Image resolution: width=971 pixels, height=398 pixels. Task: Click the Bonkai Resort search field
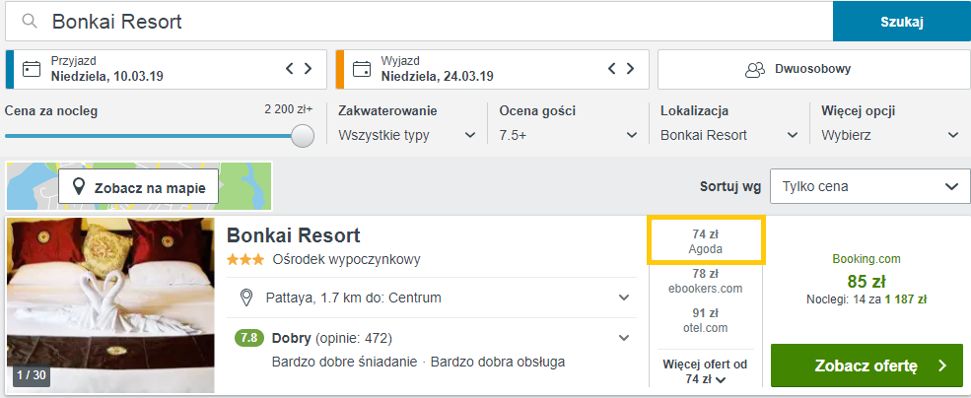coord(419,22)
